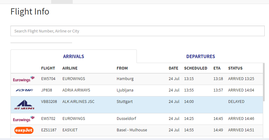
Task: Click the FLIGHT column header
Action: pos(48,68)
